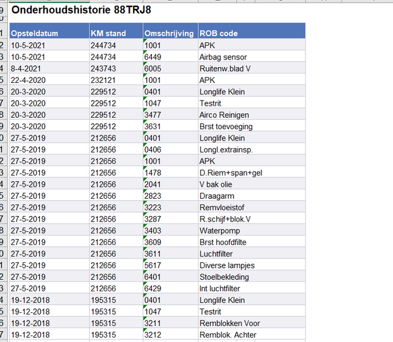Select the cell with date 8-4-2021
The image size is (393, 342).
tap(49, 68)
